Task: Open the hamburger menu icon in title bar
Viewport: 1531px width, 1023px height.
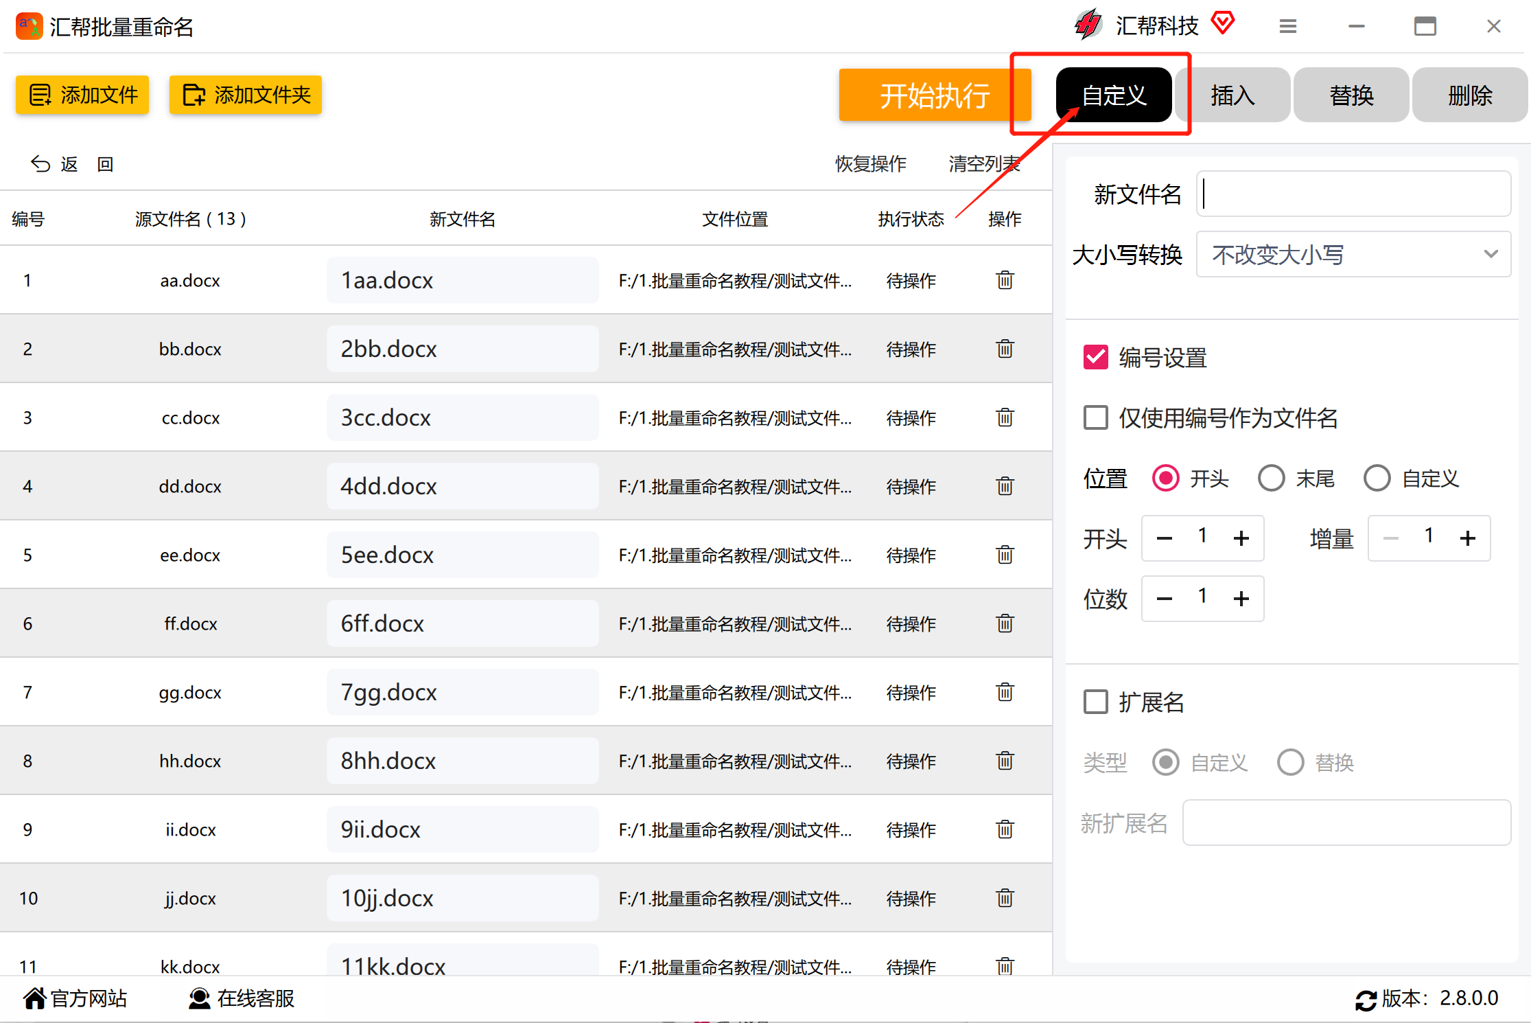Action: pyautogui.click(x=1287, y=27)
